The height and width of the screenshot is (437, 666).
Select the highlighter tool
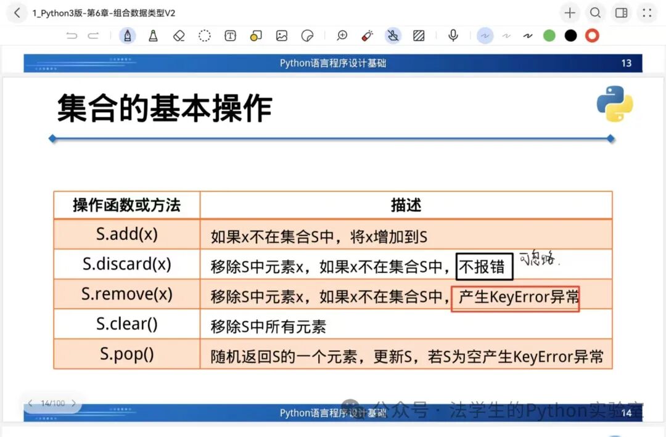point(153,36)
